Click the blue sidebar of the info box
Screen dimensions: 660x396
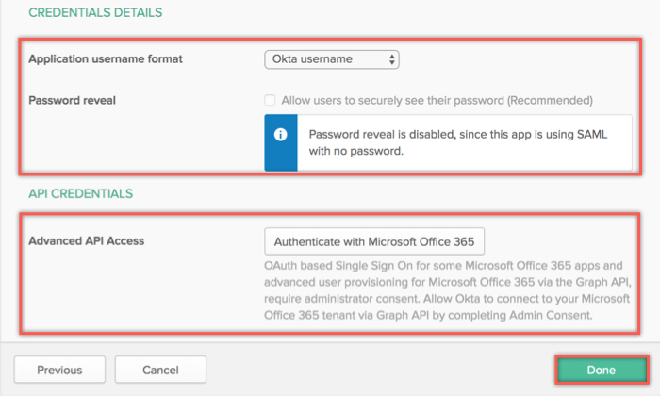point(281,142)
